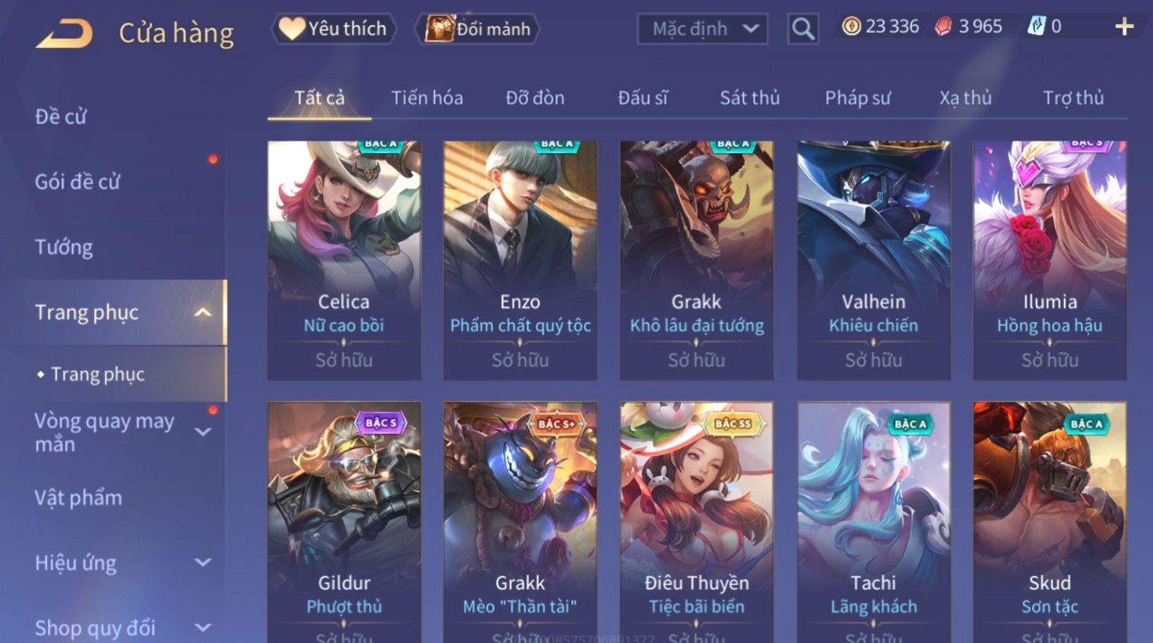Click the red ruby balance icon
This screenshot has width=1153, height=643.
943,27
